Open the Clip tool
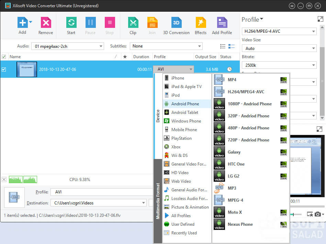326x244 pixels. click(133, 23)
